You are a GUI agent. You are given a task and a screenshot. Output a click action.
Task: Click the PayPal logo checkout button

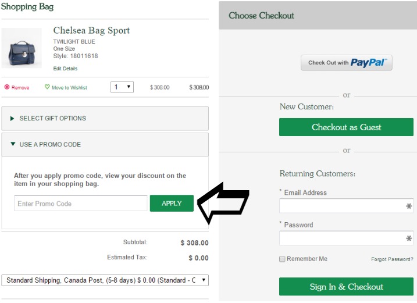(x=346, y=63)
